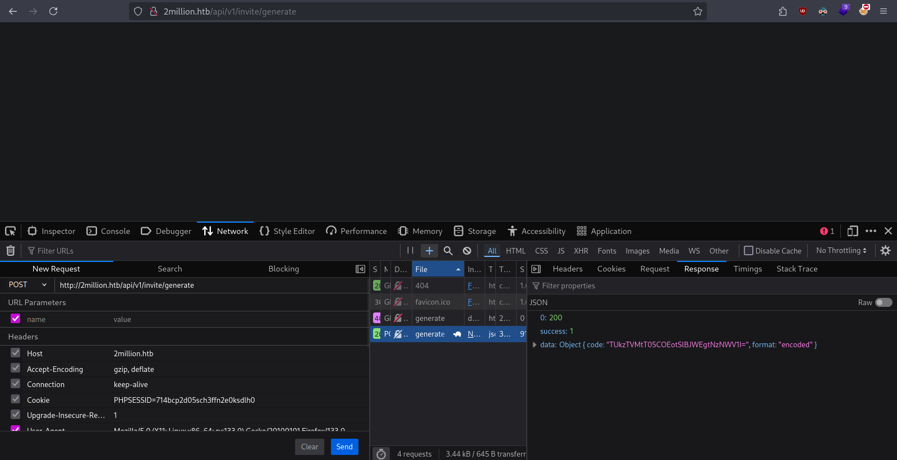Screen dimensions: 897x460
Task: Open the Cookies details tab
Action: tap(611, 269)
